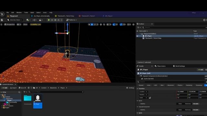This screenshot has width=207, height=116.
Task: Adjust camera speed setting
Action: tap(129, 24)
